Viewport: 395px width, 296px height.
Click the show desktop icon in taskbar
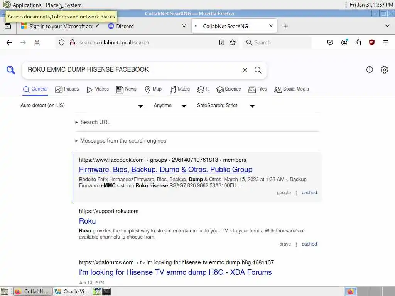coord(5,291)
